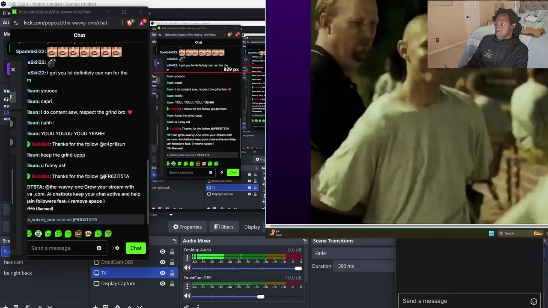This screenshot has height=308, width=548.
Task: Toggle visibility of DroidCam OBS source
Action: coord(163,262)
